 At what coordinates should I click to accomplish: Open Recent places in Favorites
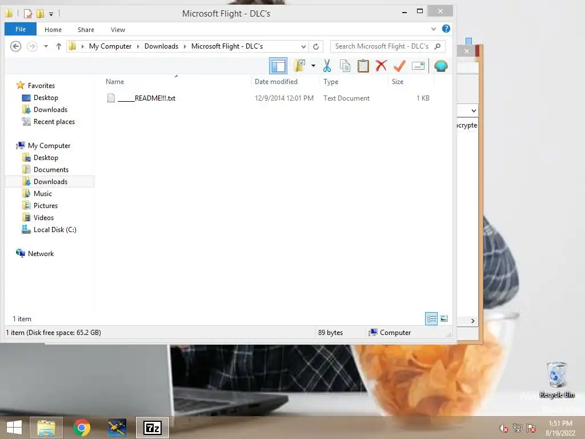[54, 122]
